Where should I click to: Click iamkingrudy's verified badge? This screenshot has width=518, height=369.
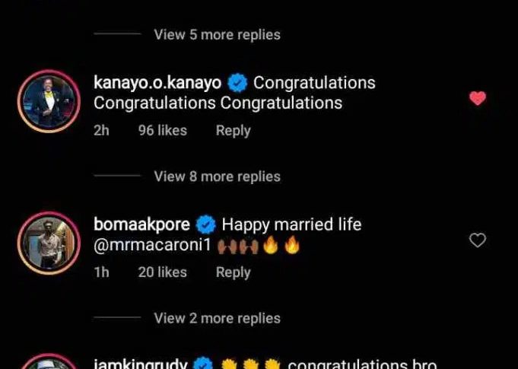tap(204, 364)
